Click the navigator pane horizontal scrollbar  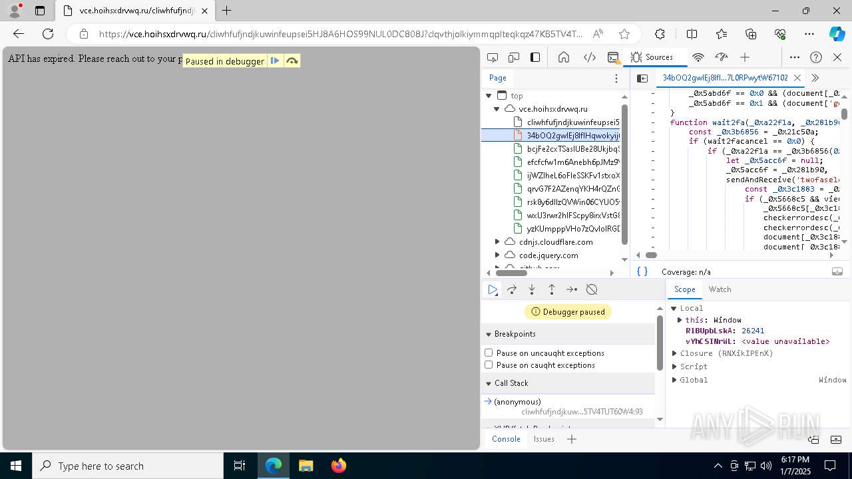(x=511, y=272)
